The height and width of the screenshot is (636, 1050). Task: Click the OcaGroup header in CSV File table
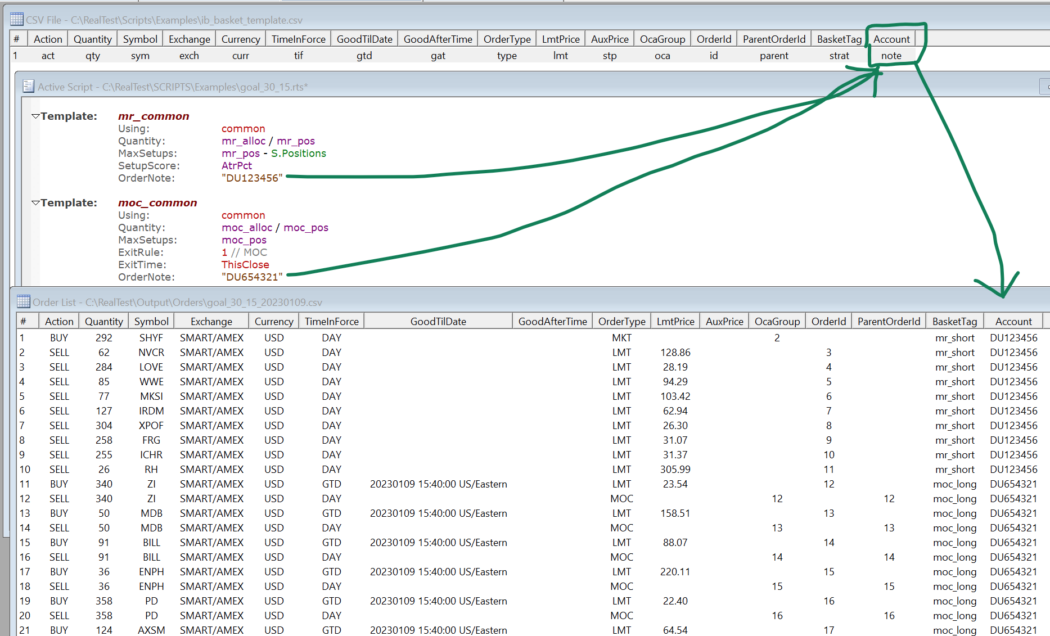pos(662,39)
